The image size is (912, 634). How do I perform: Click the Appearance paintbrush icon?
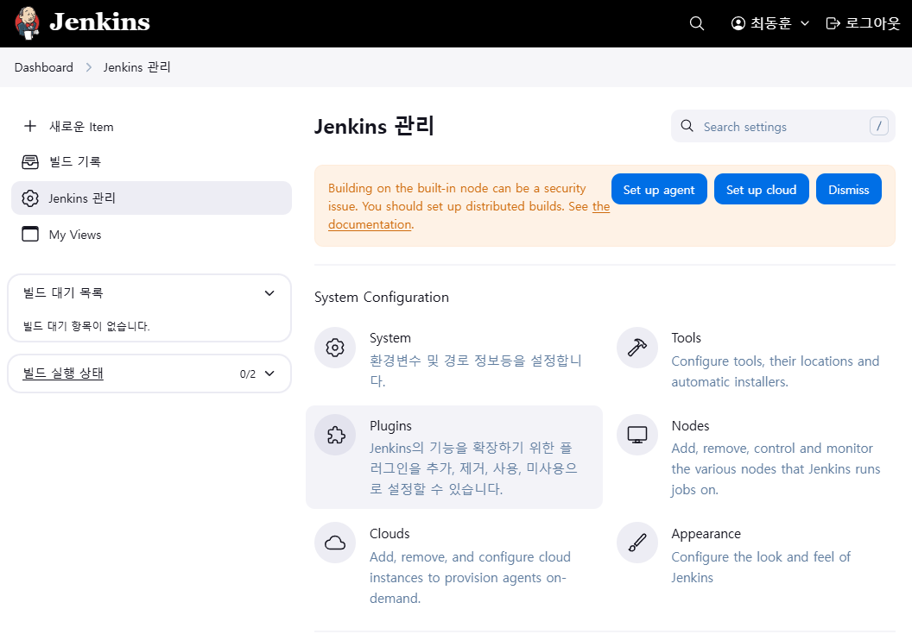click(636, 543)
